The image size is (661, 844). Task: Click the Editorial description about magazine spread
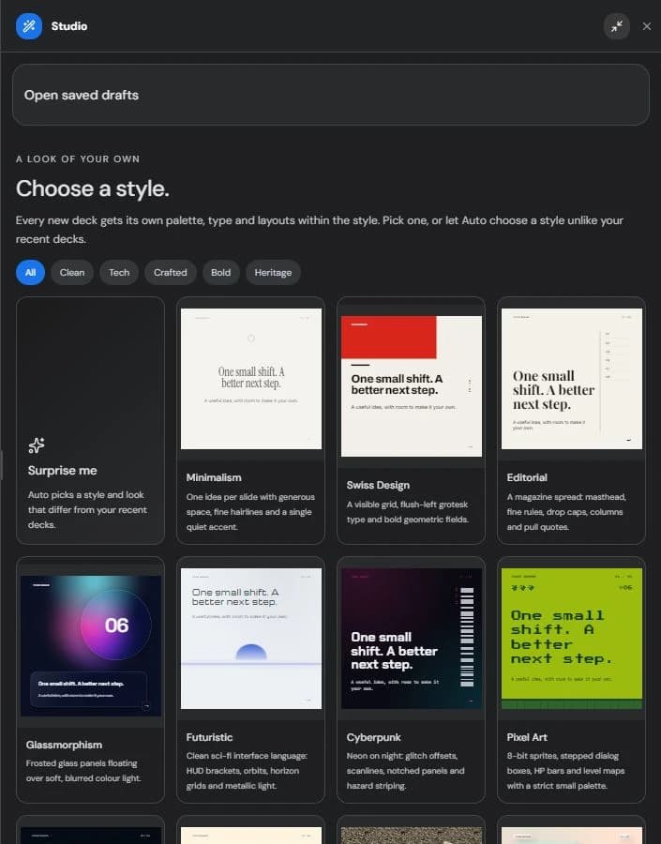tap(566, 512)
